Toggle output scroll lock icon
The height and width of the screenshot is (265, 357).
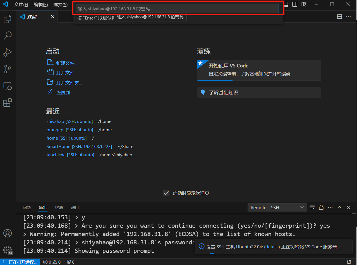(321, 207)
